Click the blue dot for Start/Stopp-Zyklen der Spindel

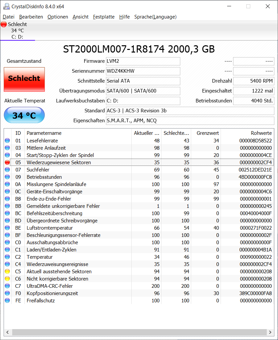click(x=7, y=155)
